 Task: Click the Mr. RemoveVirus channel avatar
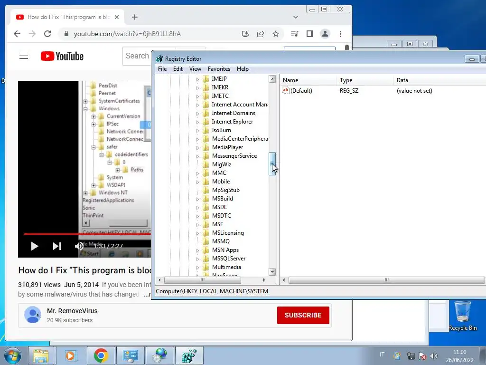[33, 315]
